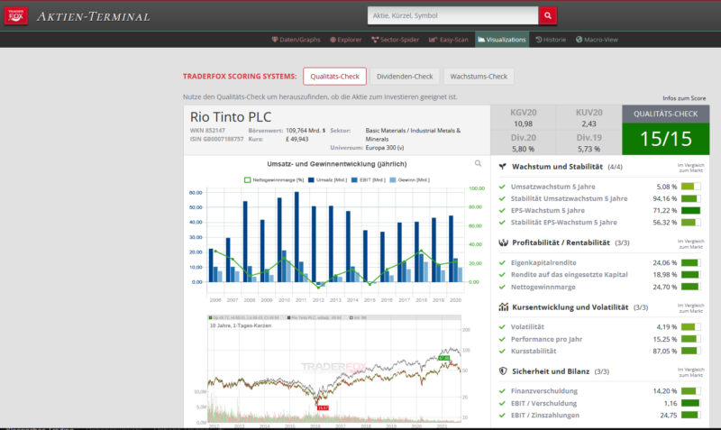Viewport: 721px width, 430px height.
Task: Click the checkmark beside Eigenkapitalrendite
Action: pos(502,263)
